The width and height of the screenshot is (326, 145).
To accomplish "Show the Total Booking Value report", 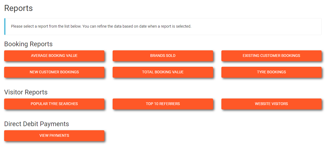I will pos(163,72).
